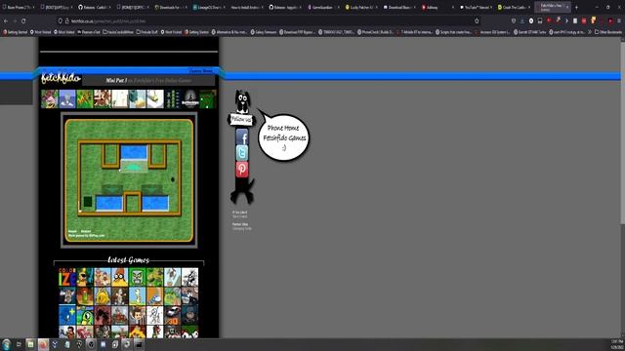Open the Galaxy Firmware bookmark
The height and width of the screenshot is (351, 625).
coord(264,32)
